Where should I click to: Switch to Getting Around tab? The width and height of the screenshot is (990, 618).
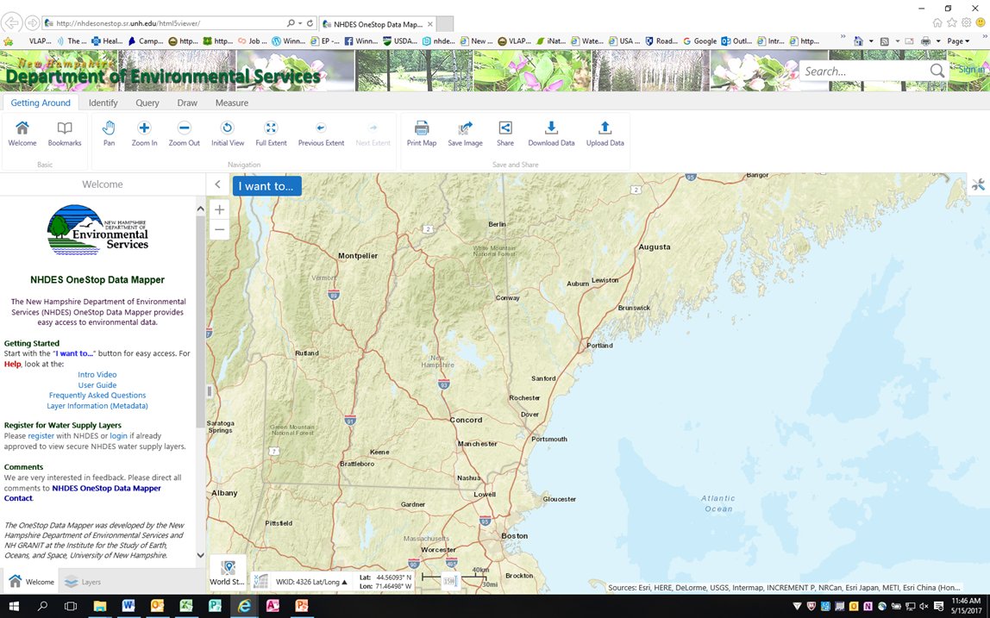(x=41, y=103)
